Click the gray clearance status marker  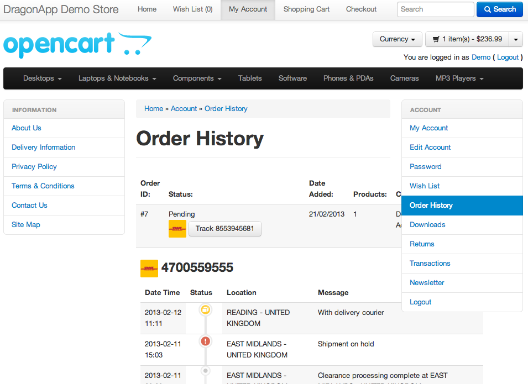[206, 371]
